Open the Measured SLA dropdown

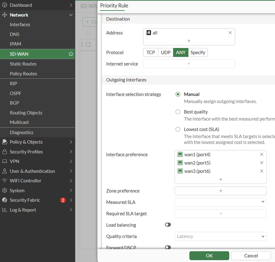(221, 202)
